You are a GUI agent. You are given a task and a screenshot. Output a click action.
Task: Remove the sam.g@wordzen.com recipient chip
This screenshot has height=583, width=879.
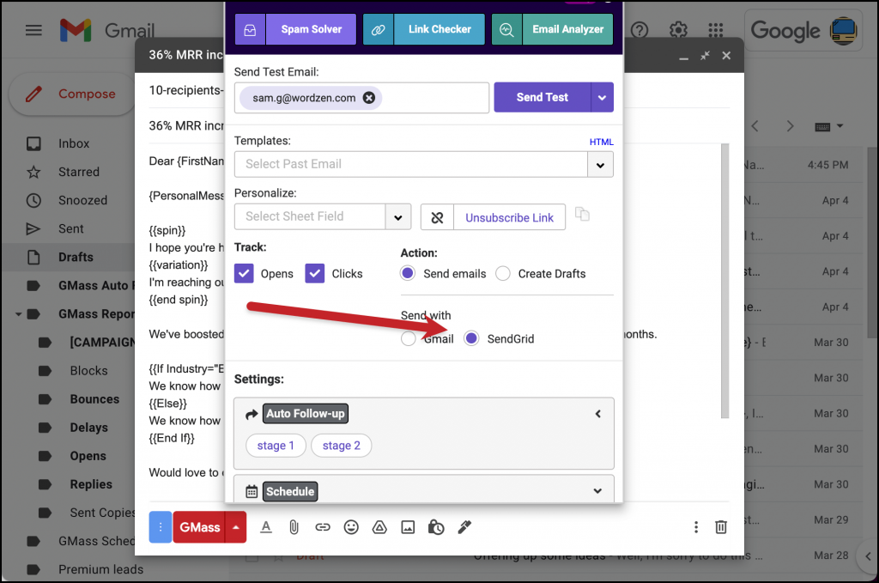click(x=368, y=97)
